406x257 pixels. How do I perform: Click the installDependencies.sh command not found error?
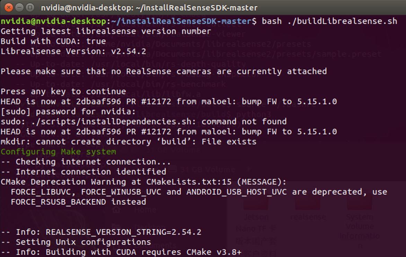click(143, 122)
